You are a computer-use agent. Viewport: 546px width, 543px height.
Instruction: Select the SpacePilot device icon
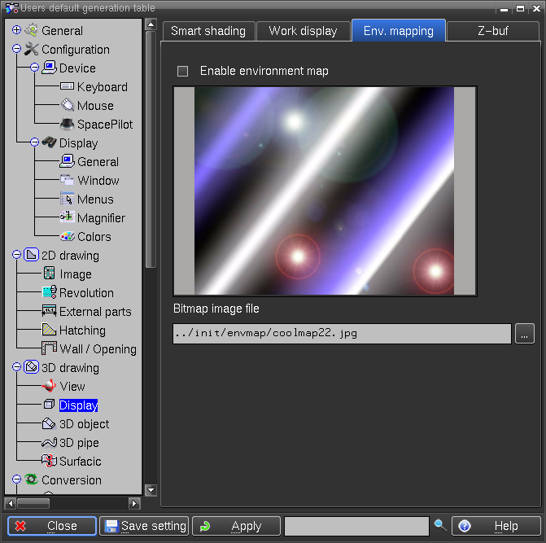tap(67, 125)
